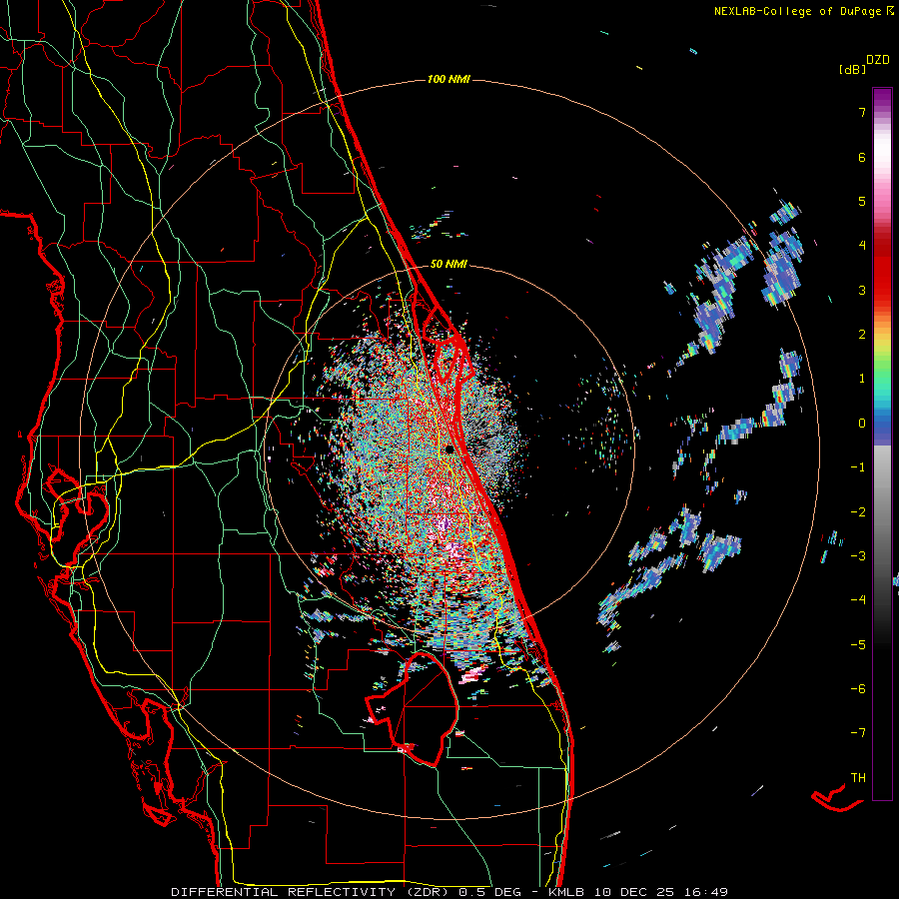Click the 50 NMI range ring label
The height and width of the screenshot is (899, 899).
point(449,264)
